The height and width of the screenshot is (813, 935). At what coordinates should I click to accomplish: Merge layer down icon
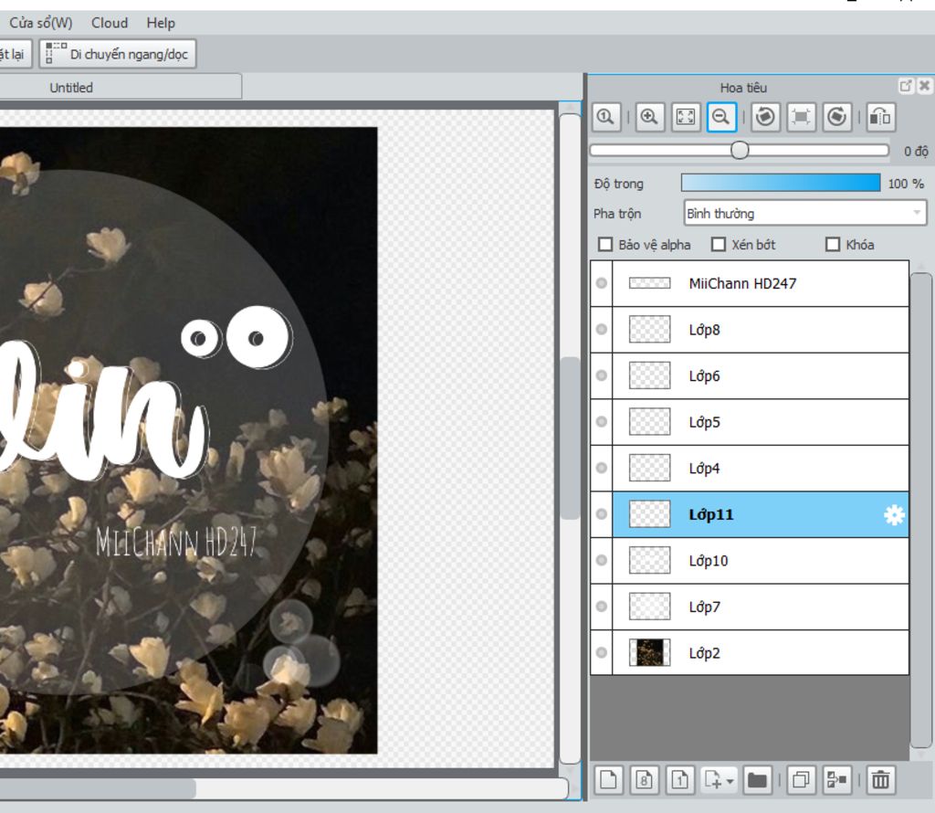(836, 779)
